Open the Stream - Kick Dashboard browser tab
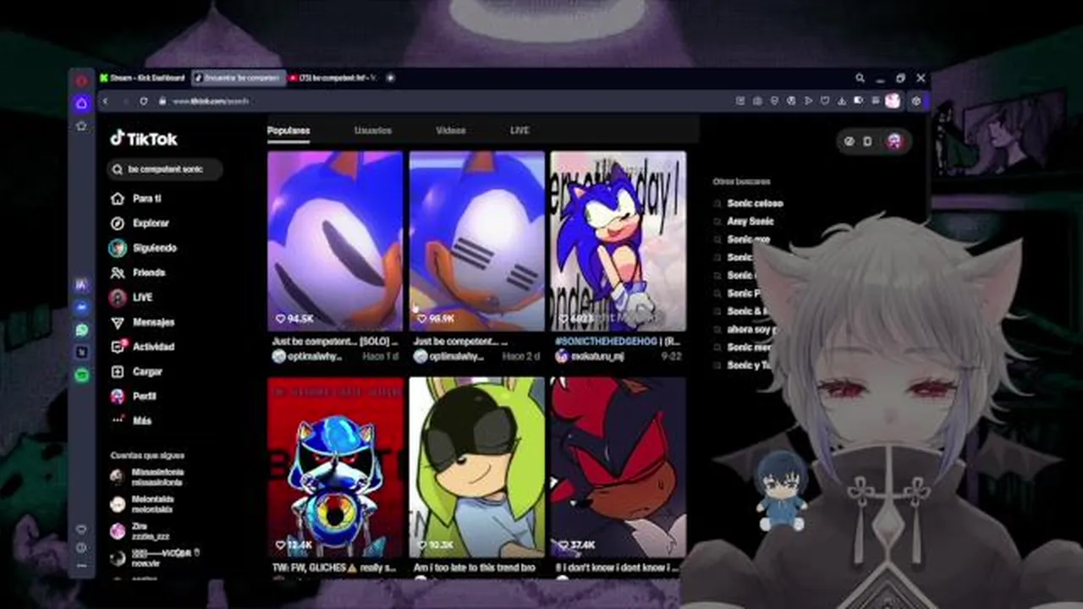The height and width of the screenshot is (609, 1083). (142, 78)
